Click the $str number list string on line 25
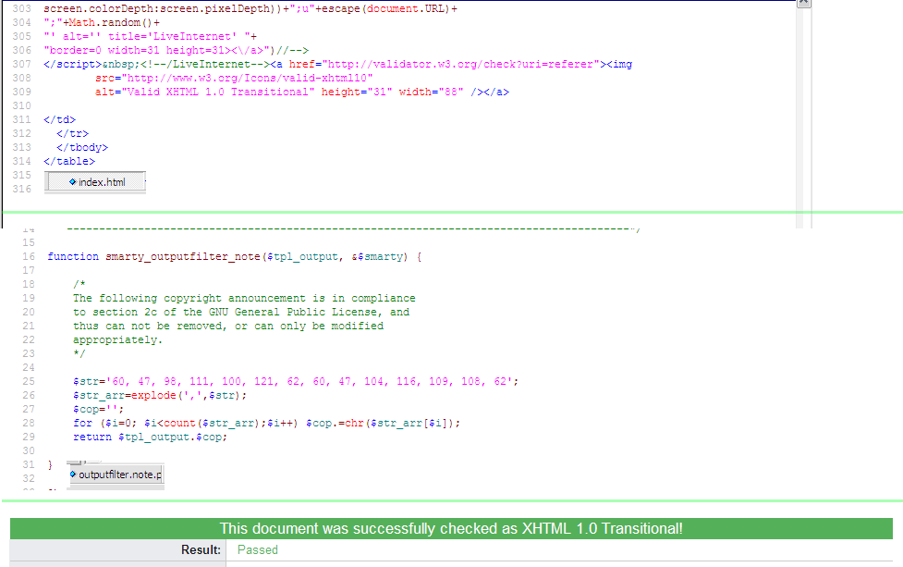This screenshot has width=903, height=567. pos(309,381)
